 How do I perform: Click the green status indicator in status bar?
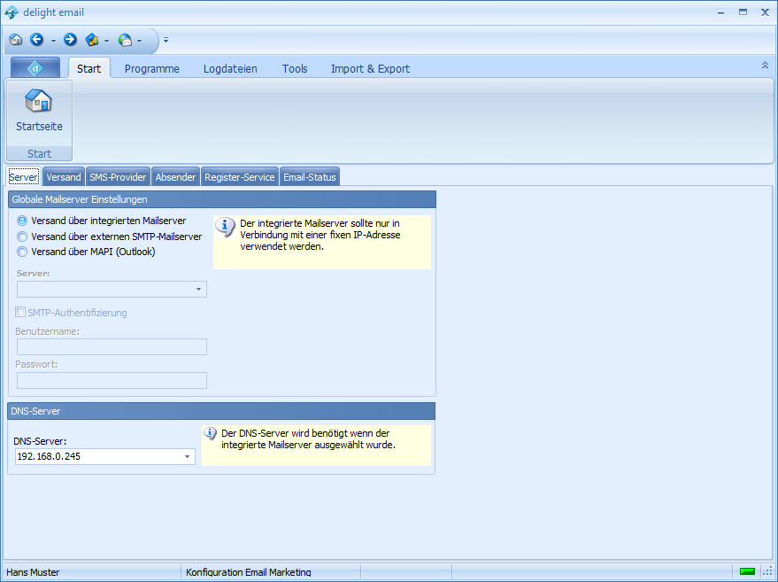(747, 571)
